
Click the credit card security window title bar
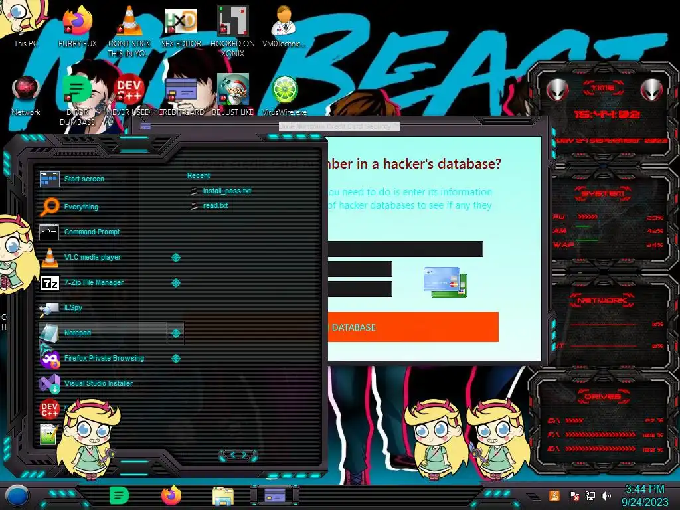339,126
